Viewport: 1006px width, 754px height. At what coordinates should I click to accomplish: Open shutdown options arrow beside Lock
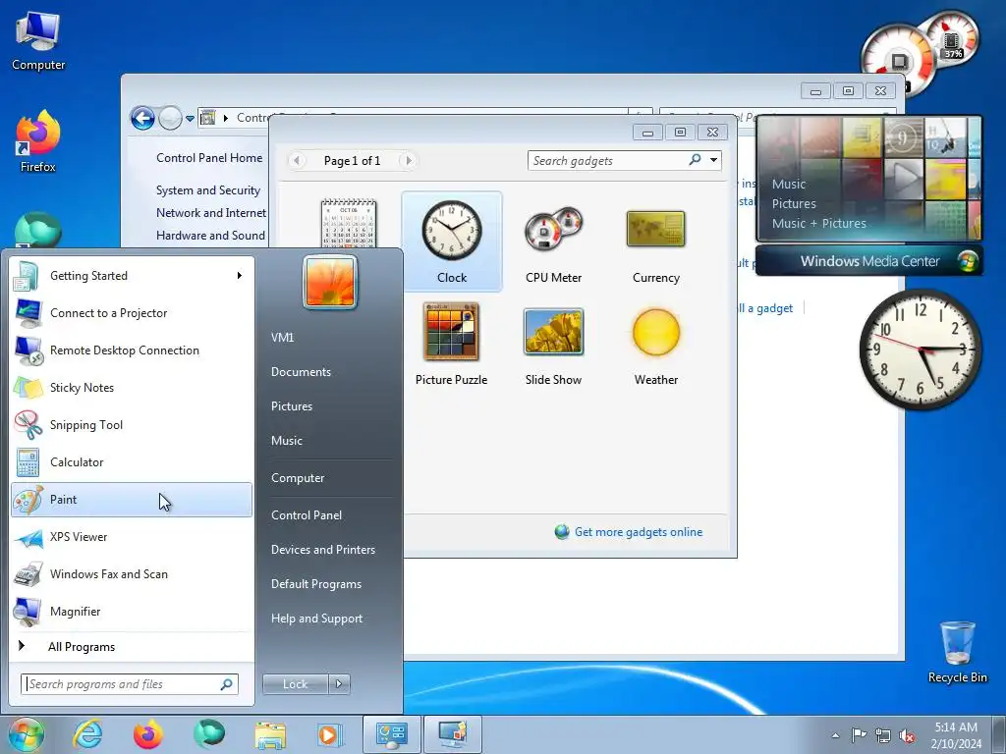pyautogui.click(x=339, y=684)
